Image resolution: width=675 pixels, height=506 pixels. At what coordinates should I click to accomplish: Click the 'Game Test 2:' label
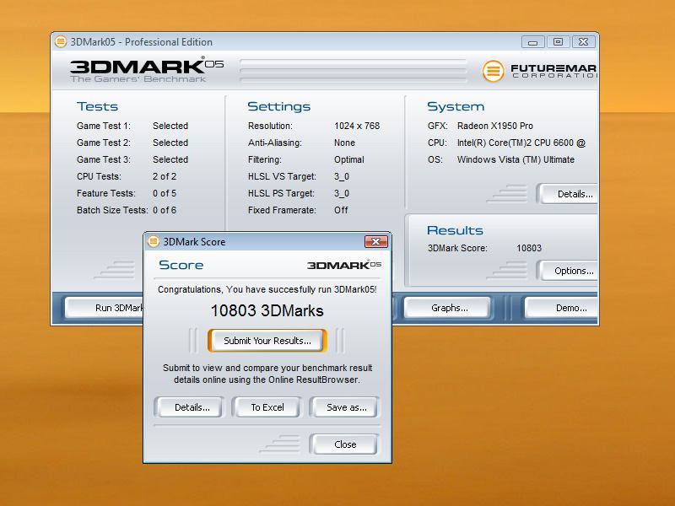(103, 143)
